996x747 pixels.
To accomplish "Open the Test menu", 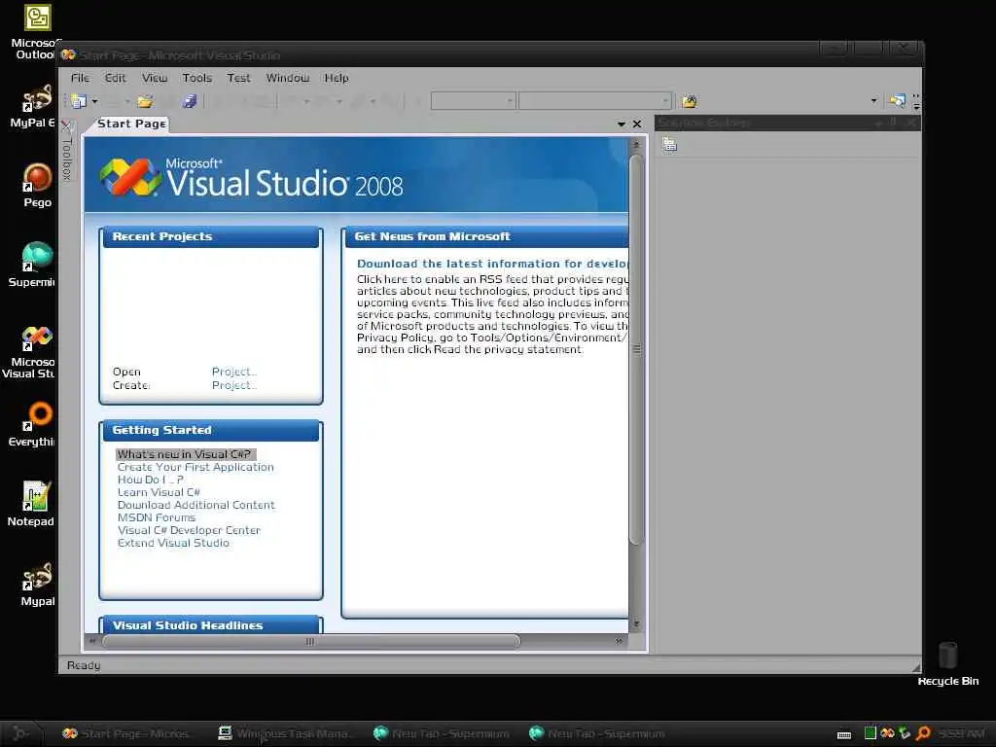I will 238,78.
